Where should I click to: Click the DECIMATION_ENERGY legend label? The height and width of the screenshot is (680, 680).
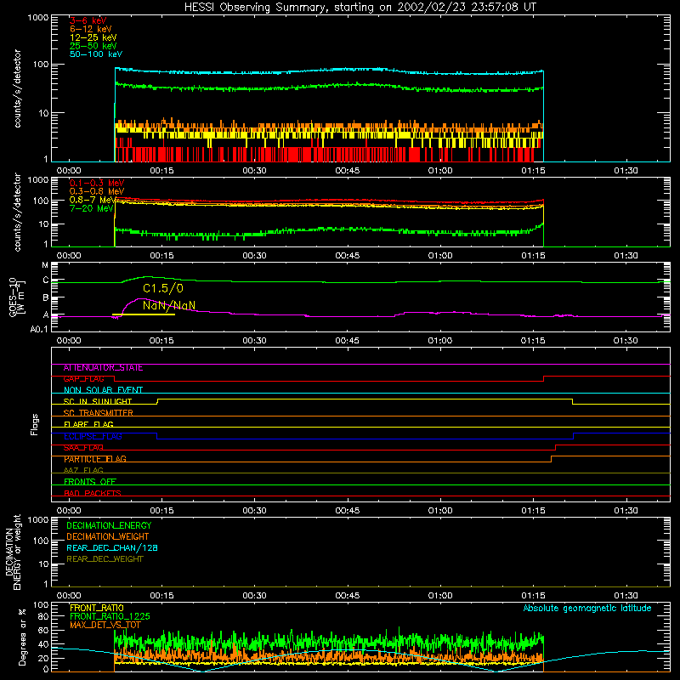(109, 525)
